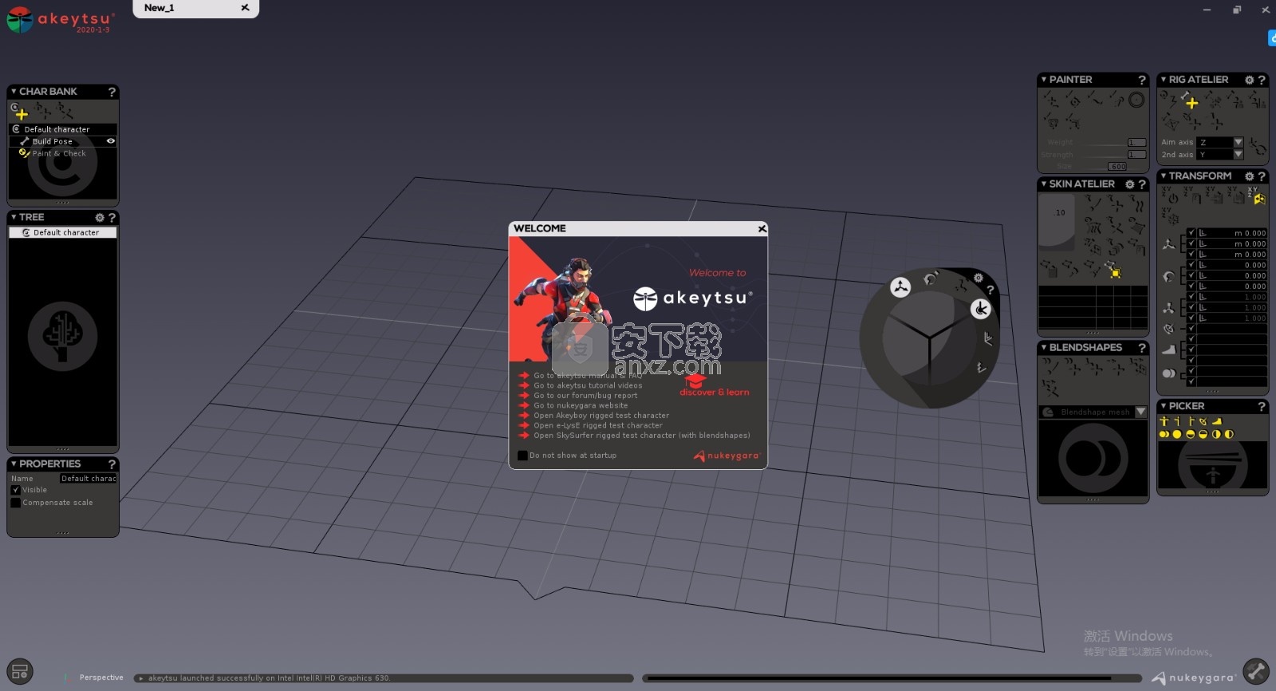Viewport: 1276px width, 691px height.
Task: Close the New_1 tab
Action: [245, 8]
